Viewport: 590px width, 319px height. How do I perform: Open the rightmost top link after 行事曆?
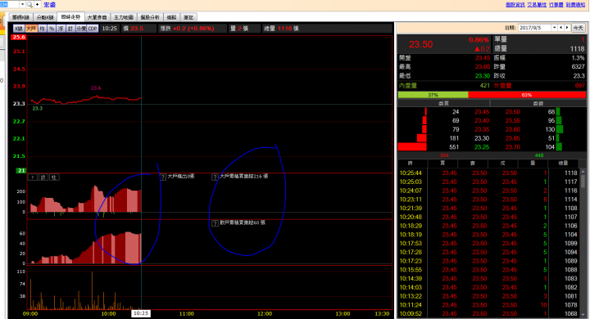point(575,5)
